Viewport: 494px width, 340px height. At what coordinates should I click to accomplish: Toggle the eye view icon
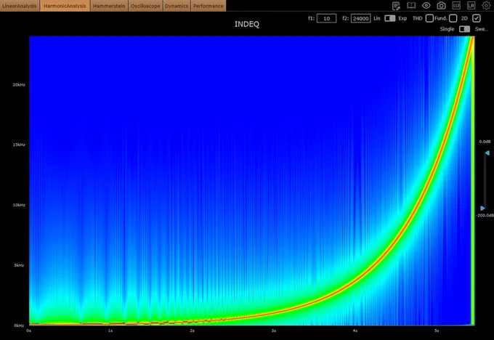tap(426, 6)
